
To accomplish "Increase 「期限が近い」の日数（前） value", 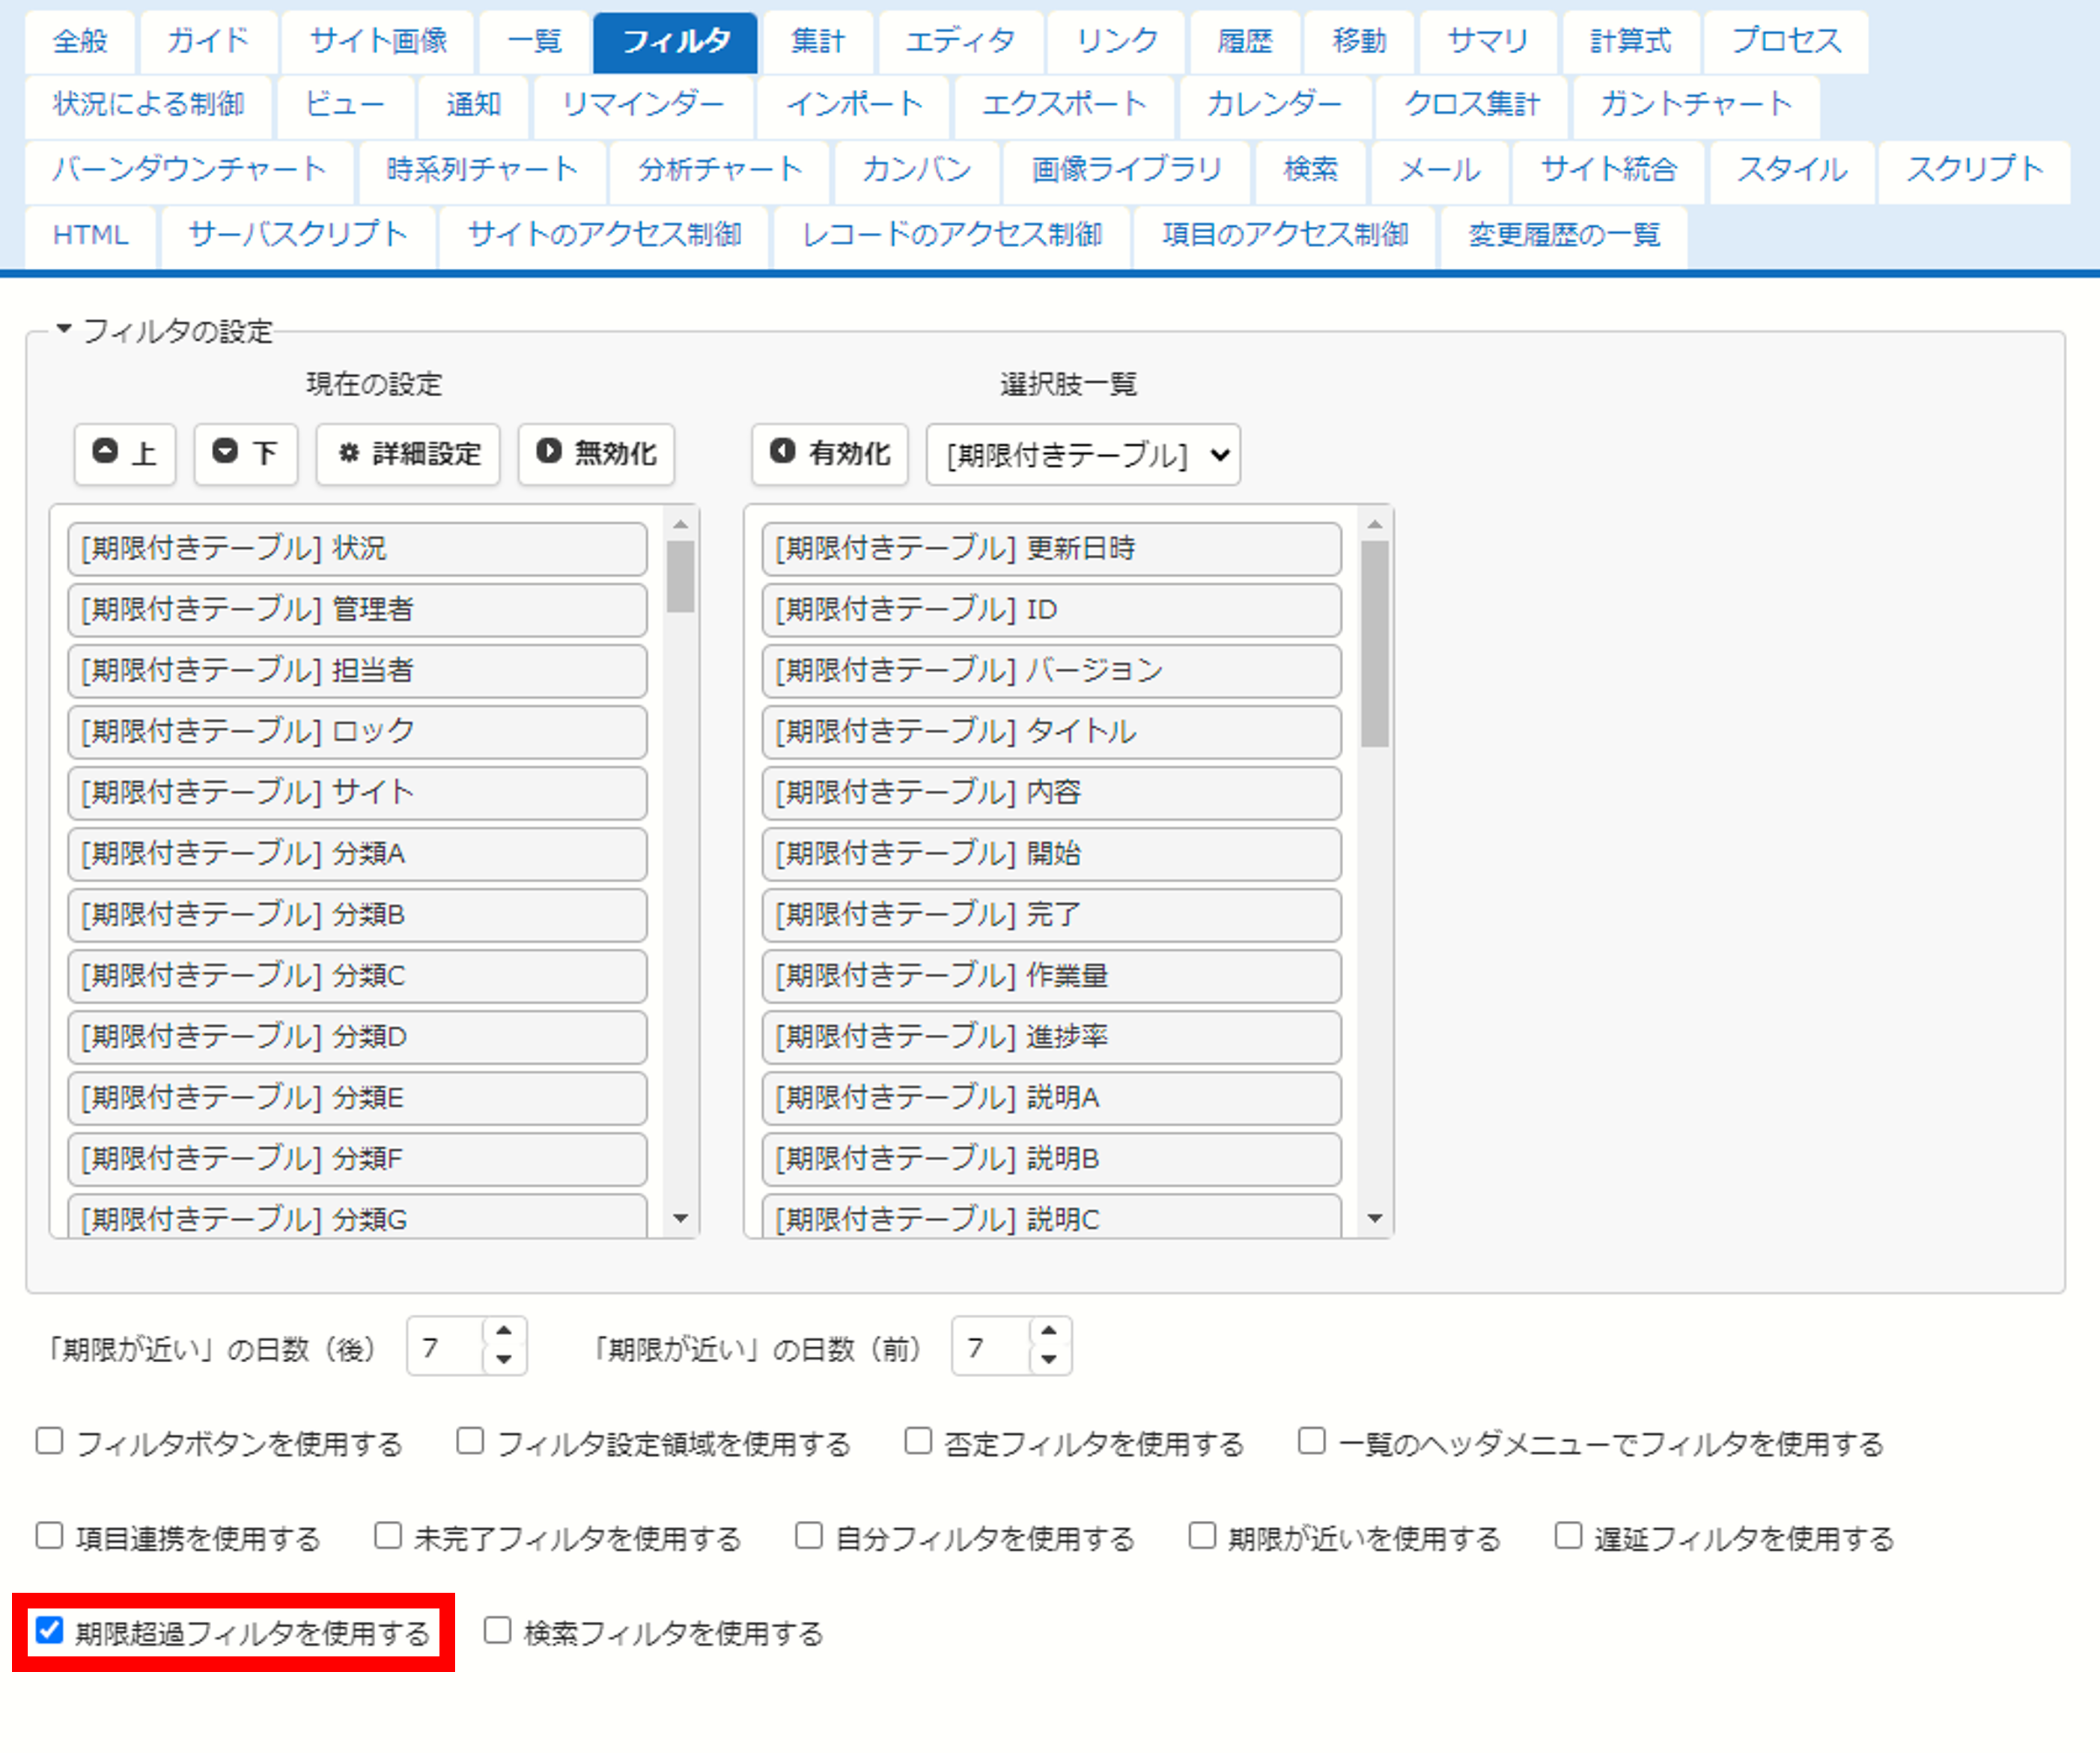I will point(1049,1331).
